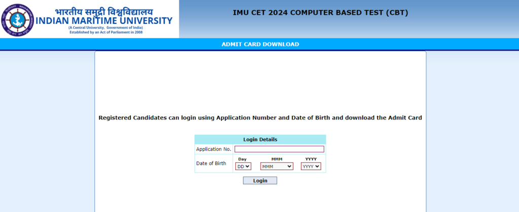This screenshot has width=519, height=212.
Task: Click the Indian Maritime University emblem logo
Action: pos(18,20)
